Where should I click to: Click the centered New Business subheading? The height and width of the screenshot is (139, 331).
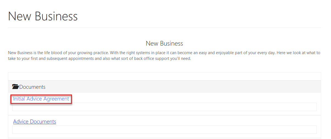(x=164, y=43)
